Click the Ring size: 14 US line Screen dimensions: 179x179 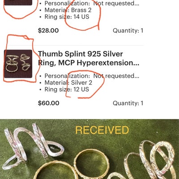(x=67, y=17)
